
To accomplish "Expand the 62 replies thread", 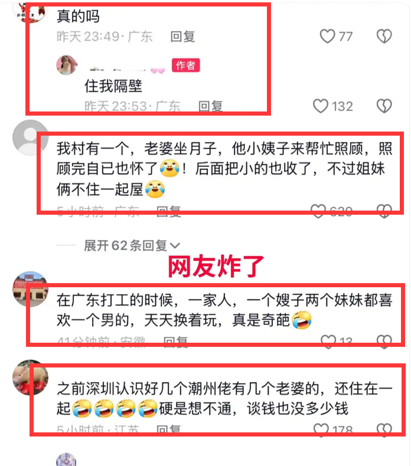I will pyautogui.click(x=132, y=246).
